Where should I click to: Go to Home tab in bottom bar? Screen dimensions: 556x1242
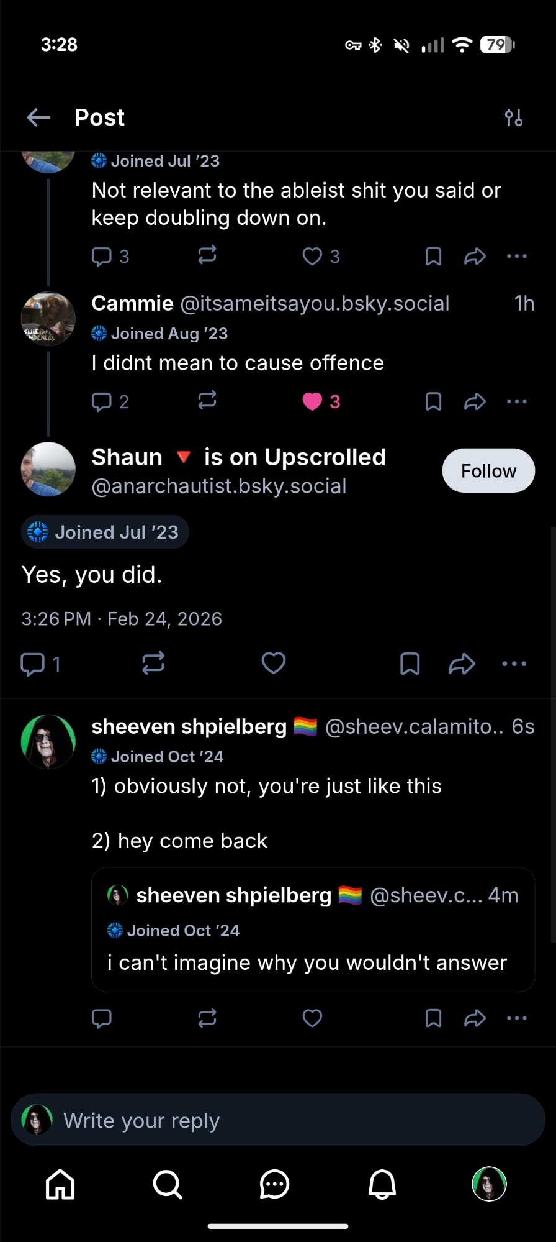(60, 1184)
